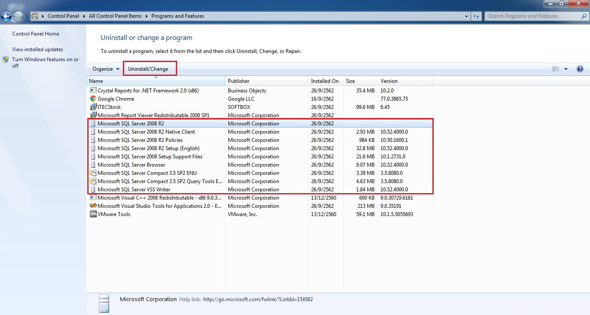The width and height of the screenshot is (590, 315).
Task: Click the Control Panel icon in address bar
Action: [x=35, y=16]
